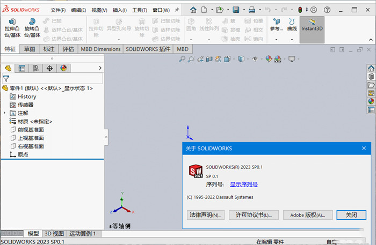
Task: Open the Help question mark icon
Action: point(327,10)
